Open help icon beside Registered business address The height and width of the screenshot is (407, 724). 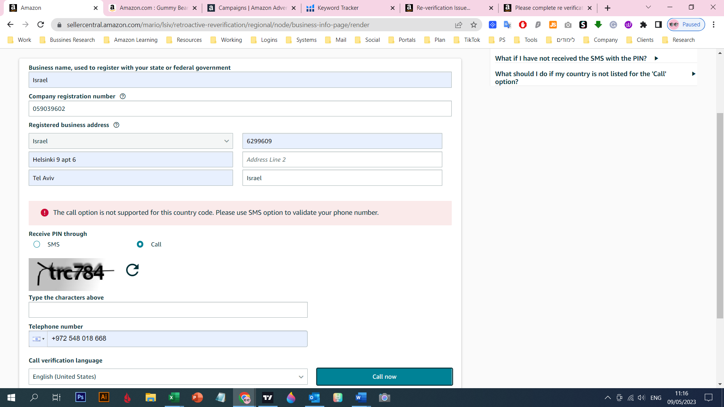117,125
